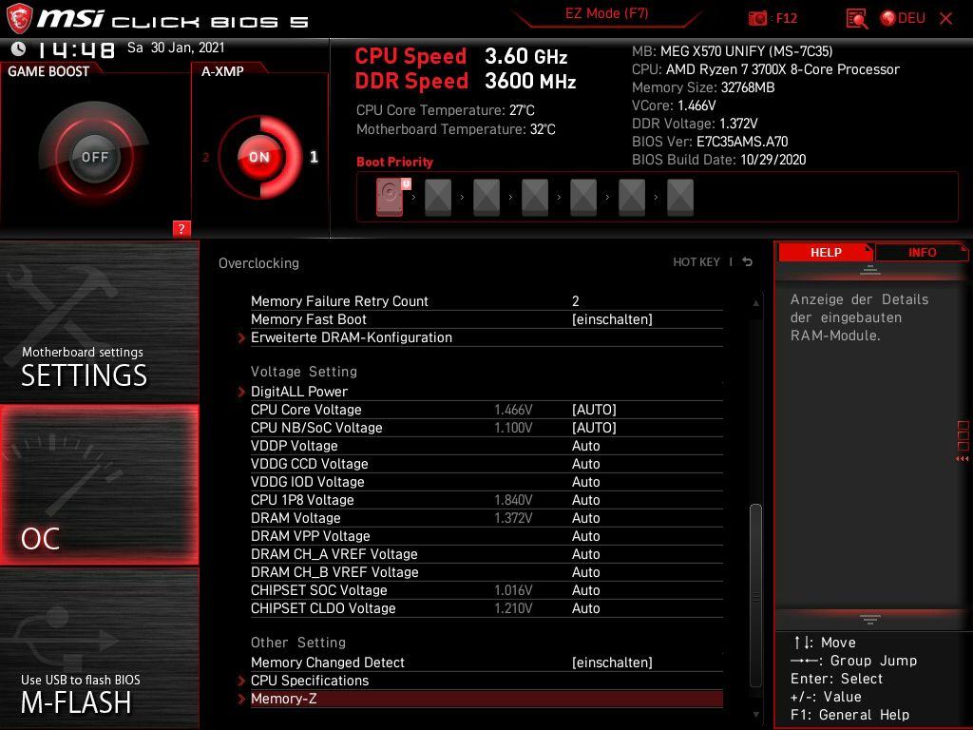Take a screenshot with the F12 camera icon
Screen dimensions: 973x730
(x=757, y=19)
